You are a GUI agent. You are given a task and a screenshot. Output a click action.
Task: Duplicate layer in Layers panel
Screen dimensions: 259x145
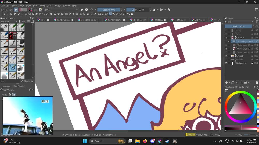click(x=233, y=83)
